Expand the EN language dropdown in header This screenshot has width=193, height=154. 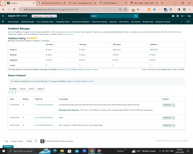pos(183,16)
